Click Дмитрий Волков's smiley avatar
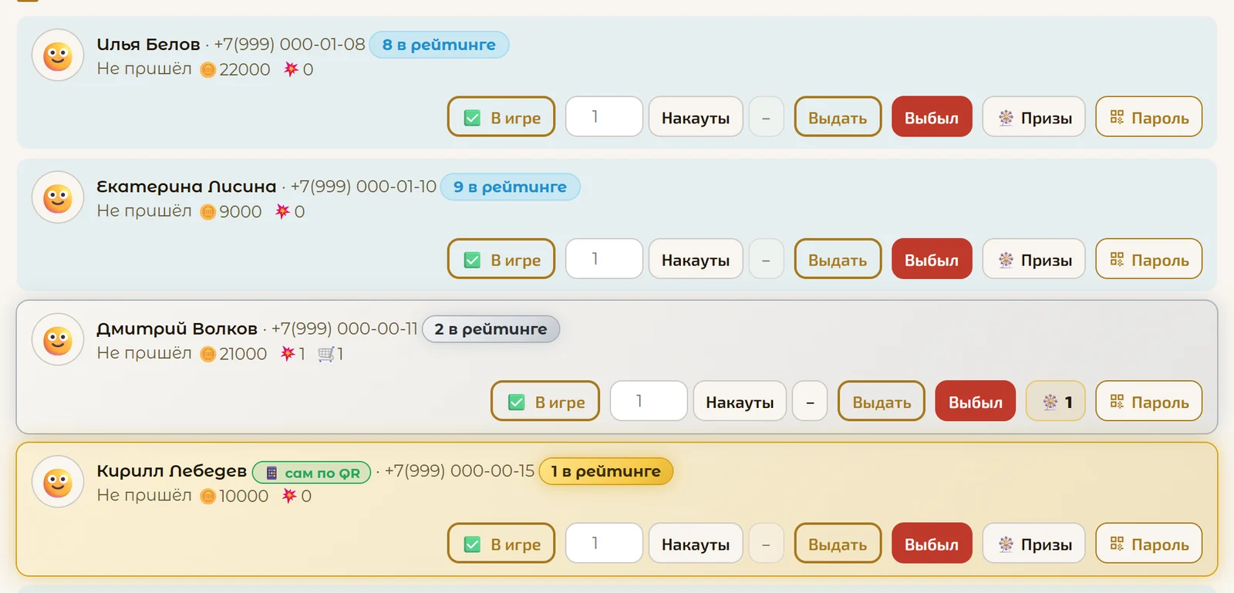 click(58, 339)
